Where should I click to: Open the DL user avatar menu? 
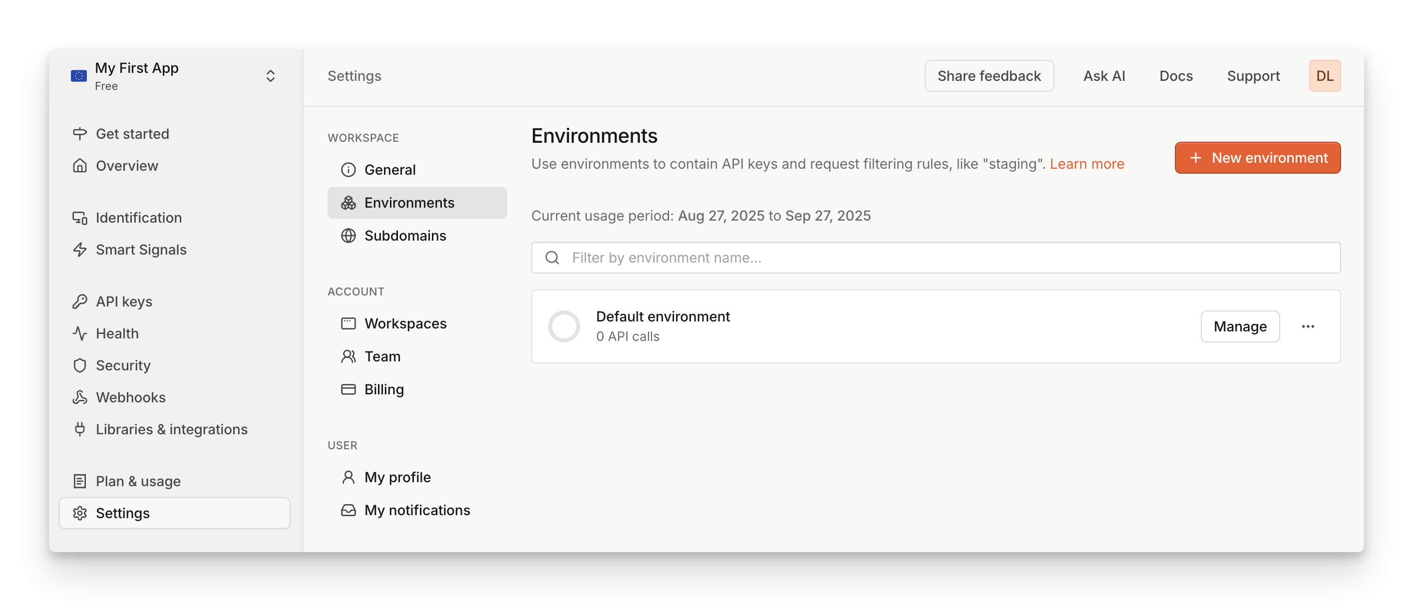1324,76
